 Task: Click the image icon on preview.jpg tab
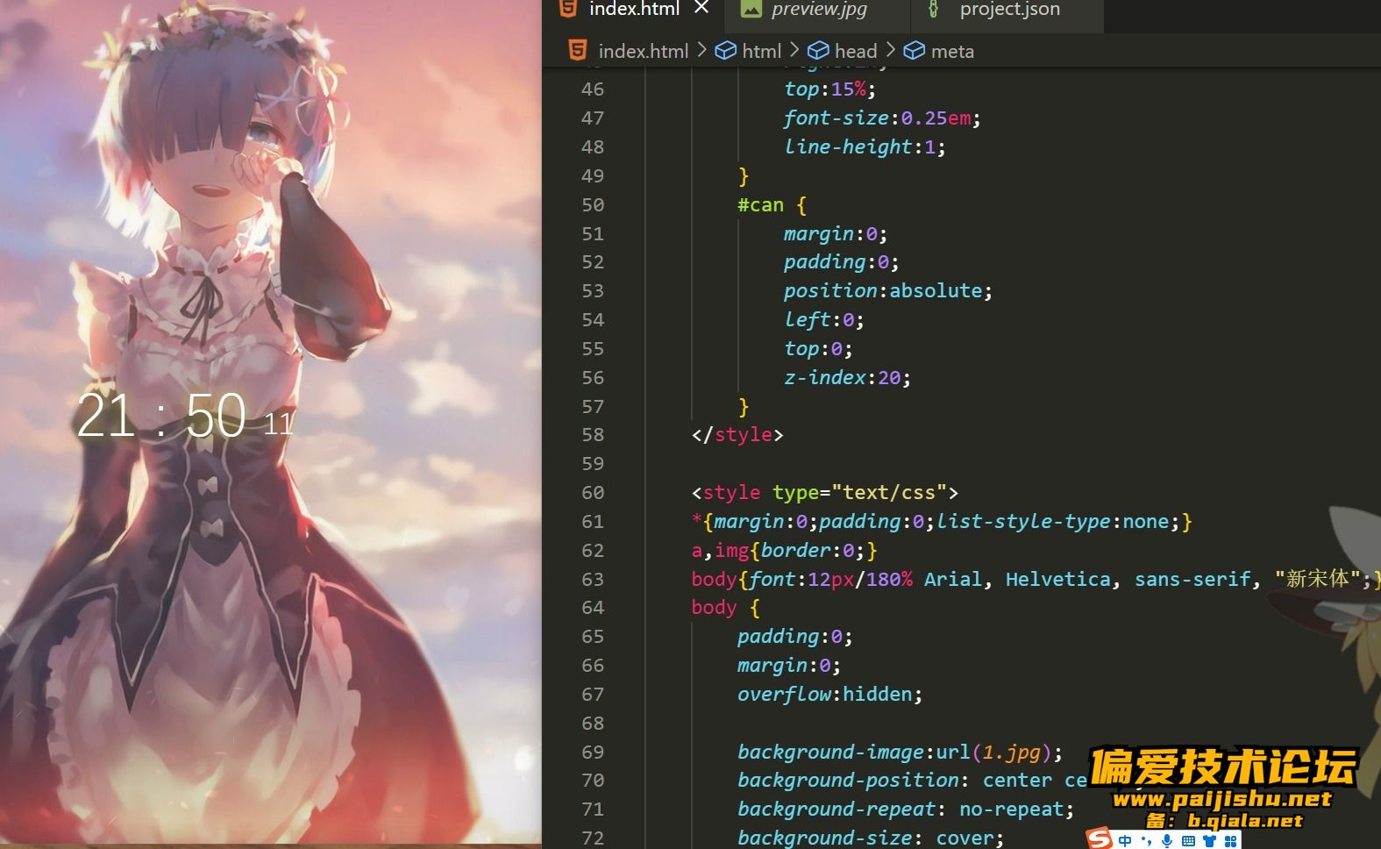751,9
